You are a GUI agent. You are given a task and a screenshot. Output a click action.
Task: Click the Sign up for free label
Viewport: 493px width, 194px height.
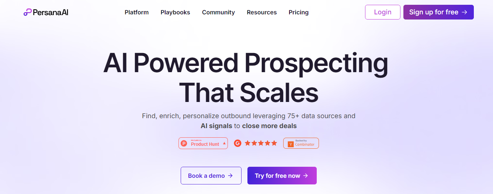[x=434, y=12]
